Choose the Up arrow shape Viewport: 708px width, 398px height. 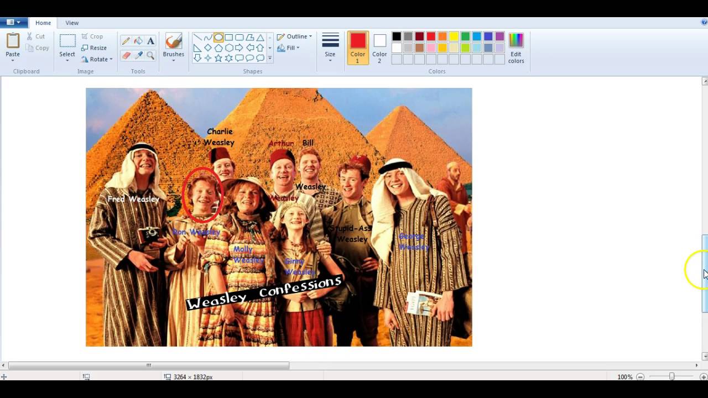(x=260, y=48)
